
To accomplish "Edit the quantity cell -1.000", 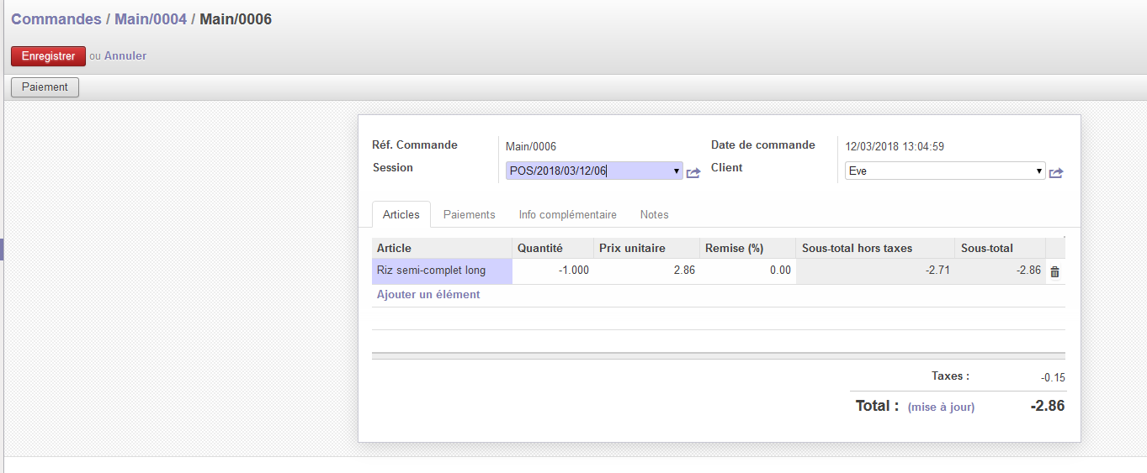I will (552, 271).
